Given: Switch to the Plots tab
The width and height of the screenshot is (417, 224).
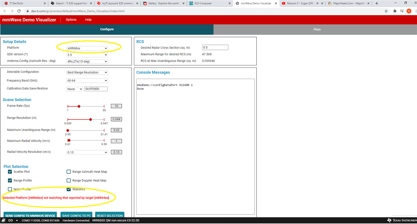Looking at the screenshot, I should coord(317,30).
